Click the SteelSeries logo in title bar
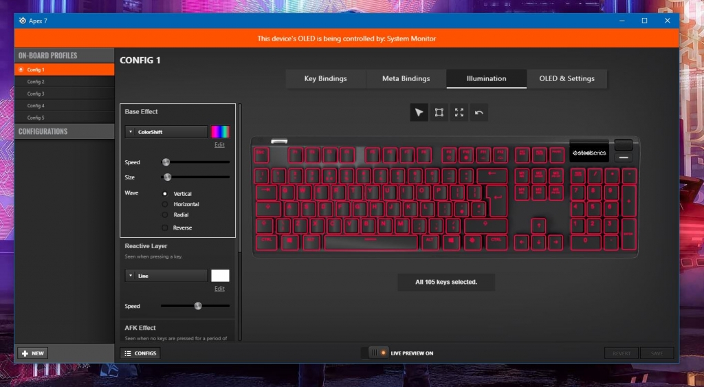Viewport: 704px width, 387px height. pos(22,21)
